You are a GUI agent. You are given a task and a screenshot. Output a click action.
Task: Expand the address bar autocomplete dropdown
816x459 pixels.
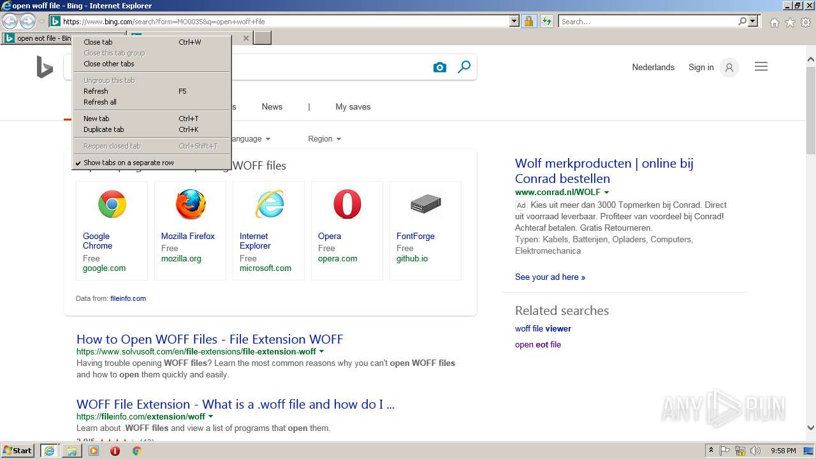[x=514, y=22]
